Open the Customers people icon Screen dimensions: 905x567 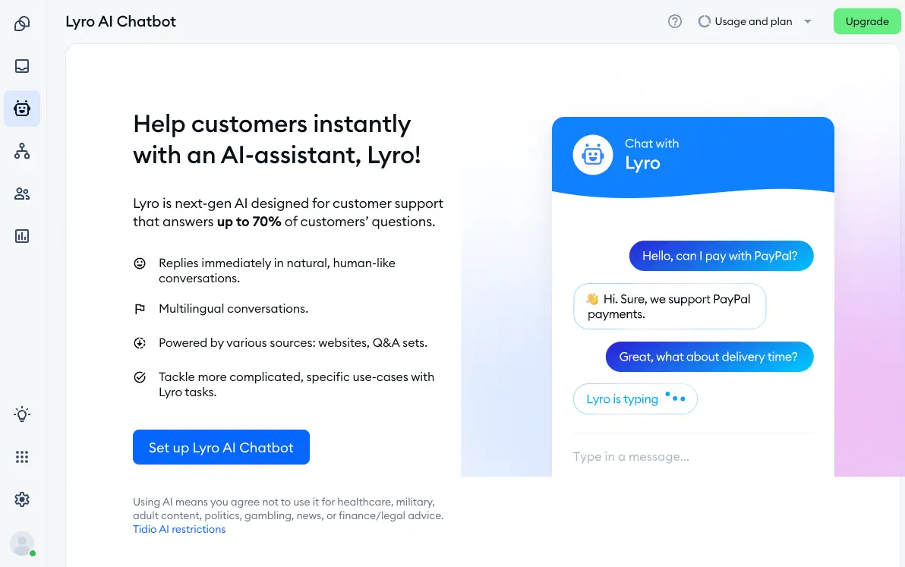click(x=22, y=194)
